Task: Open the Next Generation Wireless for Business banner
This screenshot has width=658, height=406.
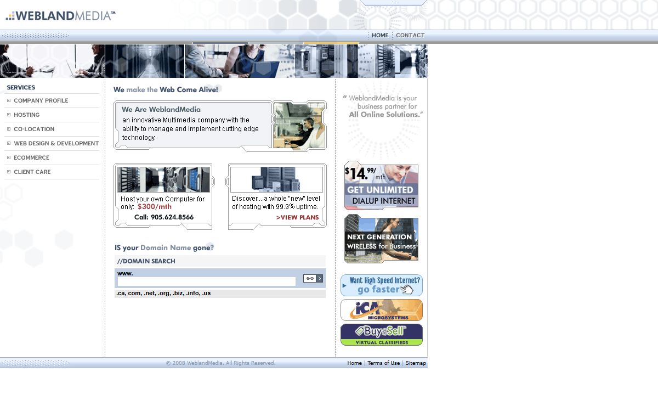Action: 381,239
